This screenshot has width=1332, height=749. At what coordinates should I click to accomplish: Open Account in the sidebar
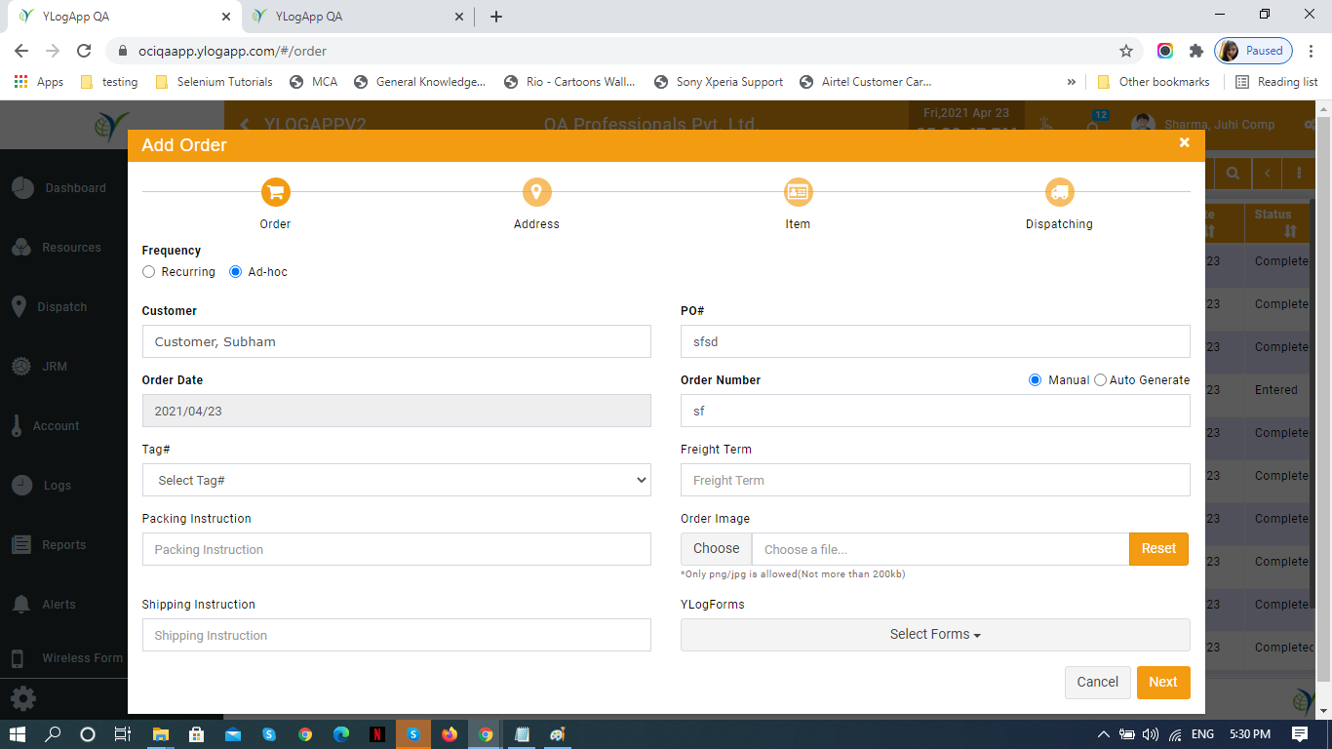[x=45, y=426]
